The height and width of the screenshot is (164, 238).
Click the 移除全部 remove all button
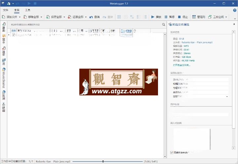(x=31, y=17)
